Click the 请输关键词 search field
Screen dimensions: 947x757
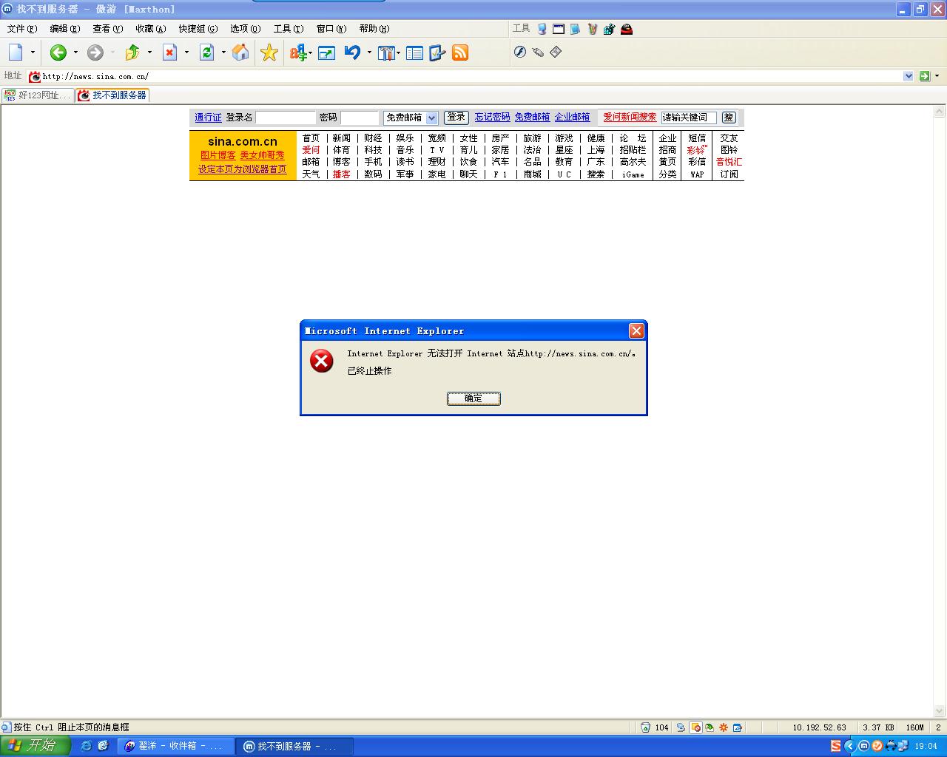tap(689, 118)
